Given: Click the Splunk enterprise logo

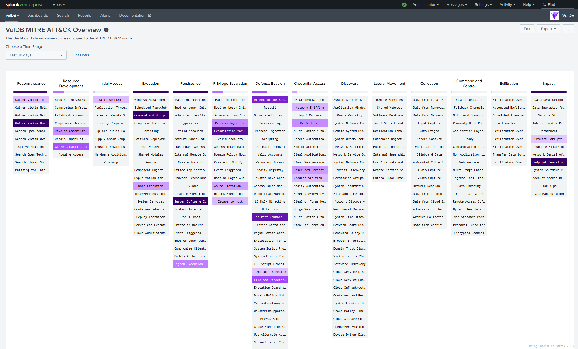Looking at the screenshot, I should click(x=24, y=4).
